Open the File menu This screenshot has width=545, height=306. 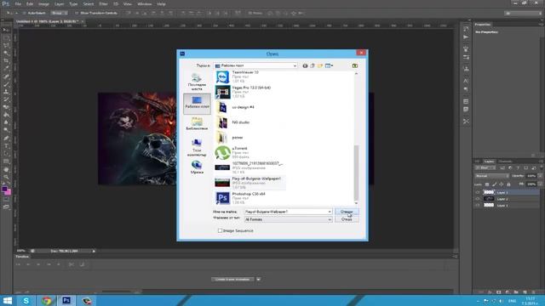coord(18,3)
